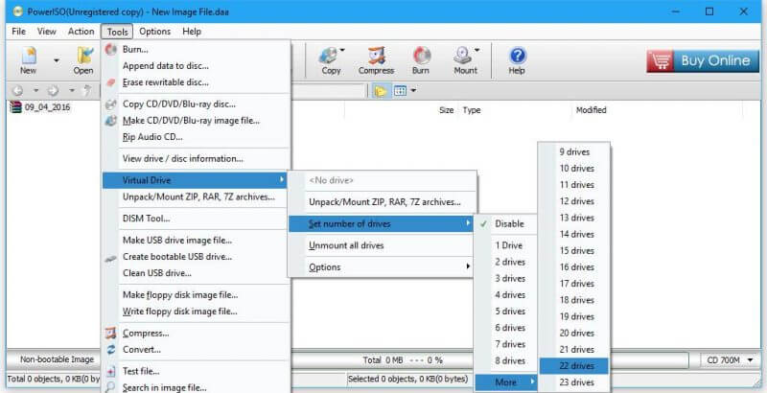Viewport: 767px width, 393px height.
Task: Expand Set number of drives submenu
Action: pyautogui.click(x=382, y=224)
